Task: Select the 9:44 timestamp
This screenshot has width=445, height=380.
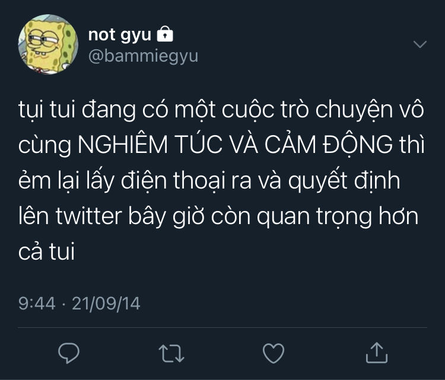Action: tap(37, 304)
